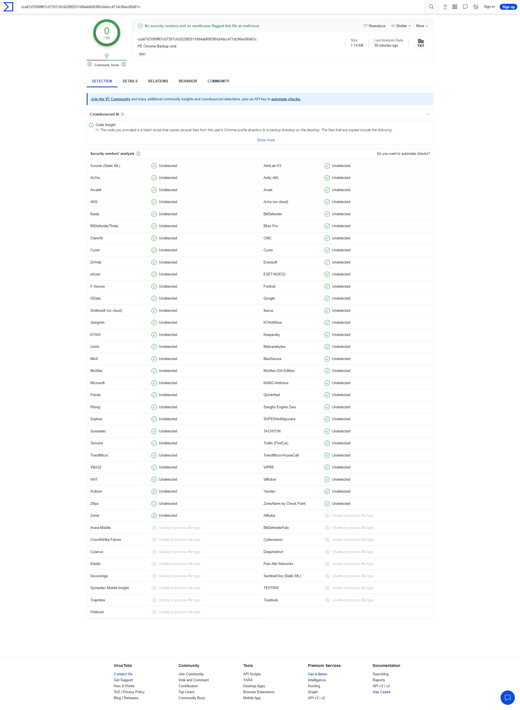The height and width of the screenshot is (710, 520).
Task: Click Security vendors' analysis info icon
Action: [138, 154]
